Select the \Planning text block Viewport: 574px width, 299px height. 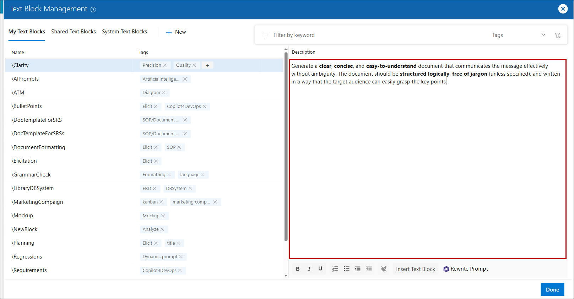tap(23, 243)
